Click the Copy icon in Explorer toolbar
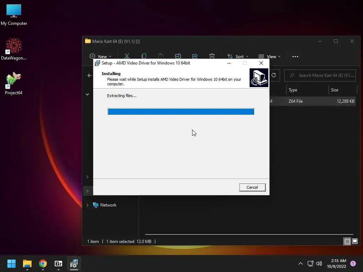This screenshot has height=272, width=363. click(x=144, y=56)
